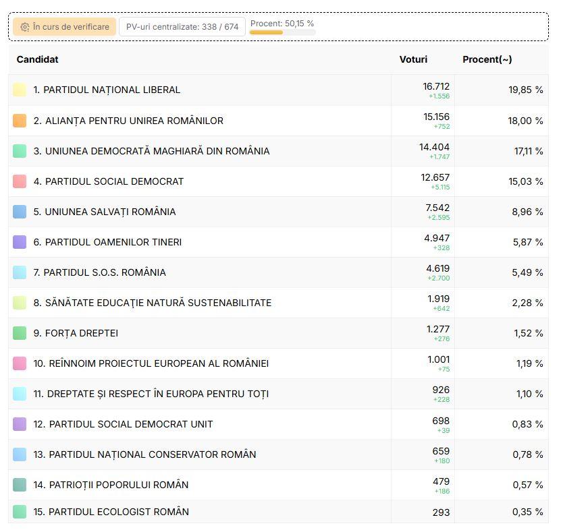The width and height of the screenshot is (561, 532).
Task: Click yellow swatch for Partidul Național Liberal
Action: tap(20, 90)
